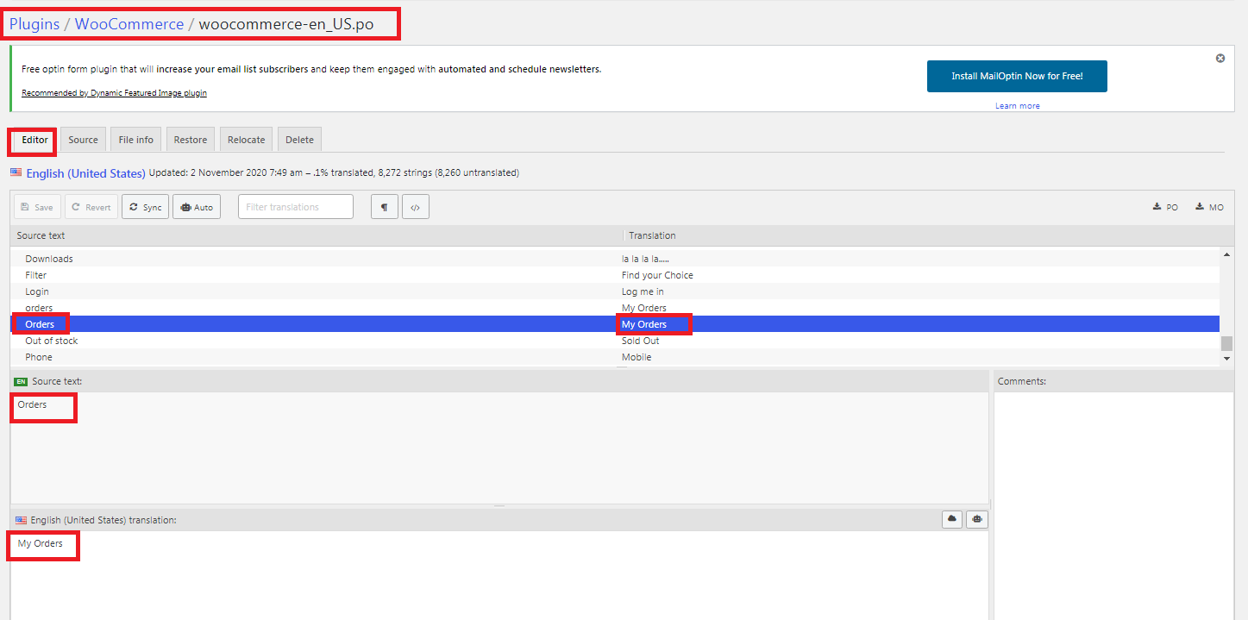Switch to File info tab
This screenshot has width=1248, height=620.
click(135, 140)
